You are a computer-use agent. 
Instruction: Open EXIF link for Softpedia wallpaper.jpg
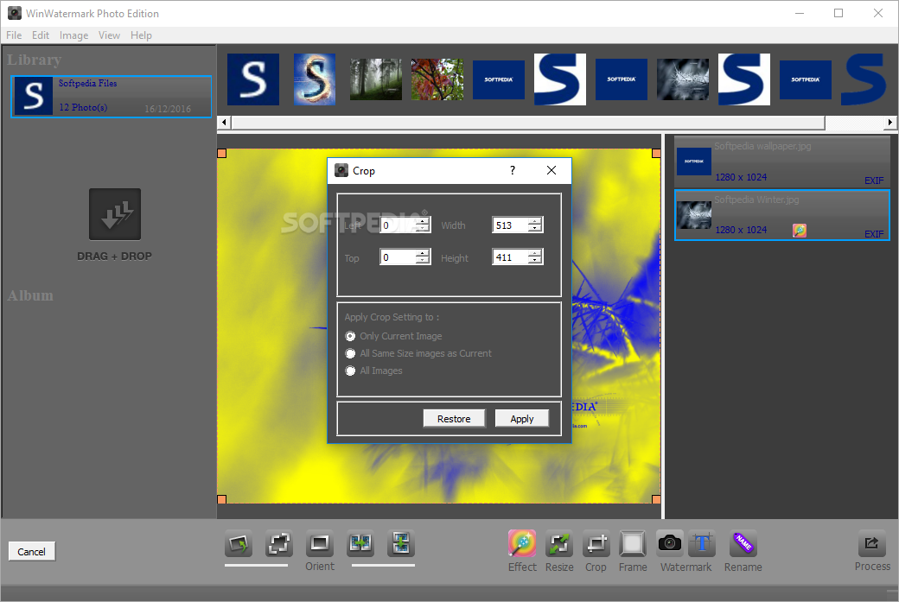click(874, 181)
